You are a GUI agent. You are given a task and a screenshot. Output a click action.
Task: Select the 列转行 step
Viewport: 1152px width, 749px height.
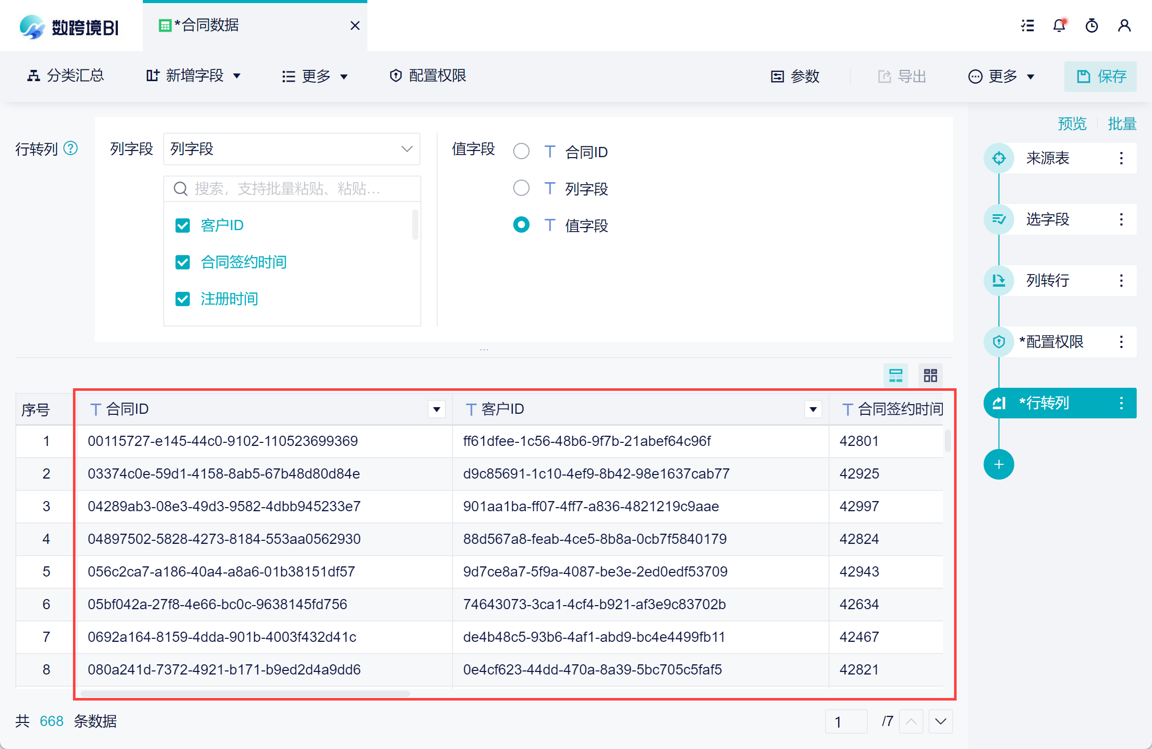point(1060,281)
